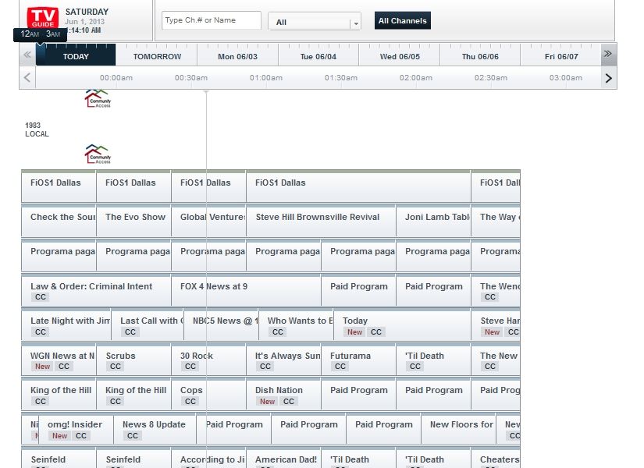The width and height of the screenshot is (644, 468).
Task: Open According to Jim listing
Action: click(x=208, y=459)
